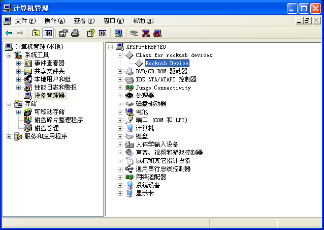This screenshot has width=324, height=230.
Task: Click the 通用串行总线控制器 USB icon
Action: coord(129,169)
